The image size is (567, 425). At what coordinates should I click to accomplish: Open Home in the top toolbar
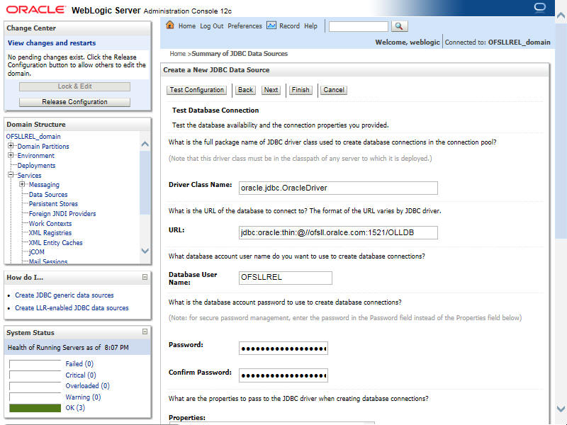(187, 26)
